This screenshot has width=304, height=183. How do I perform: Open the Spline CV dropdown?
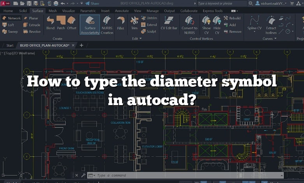(255, 28)
